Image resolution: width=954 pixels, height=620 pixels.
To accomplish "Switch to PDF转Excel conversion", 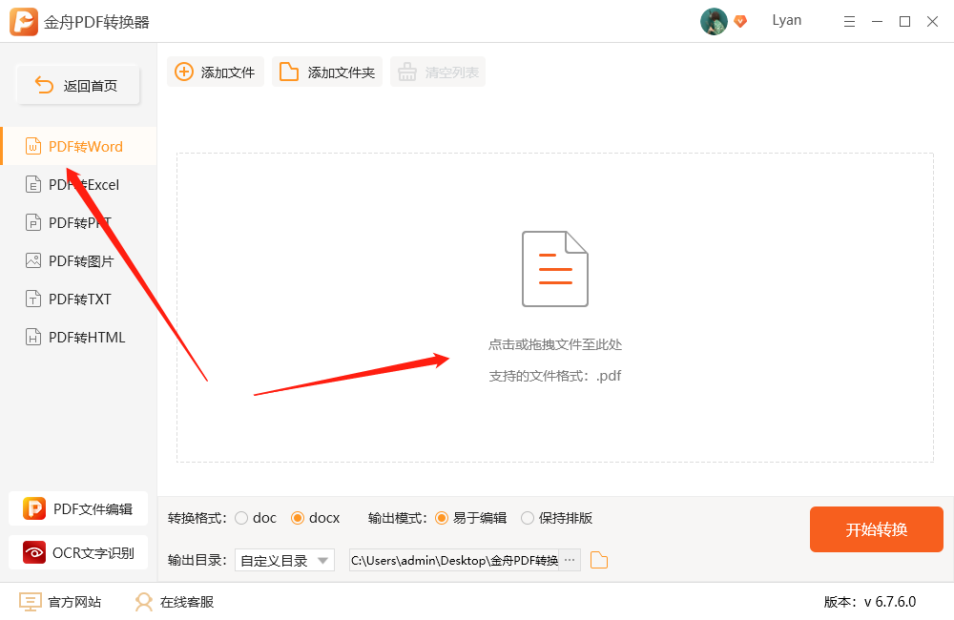I will pos(78,184).
